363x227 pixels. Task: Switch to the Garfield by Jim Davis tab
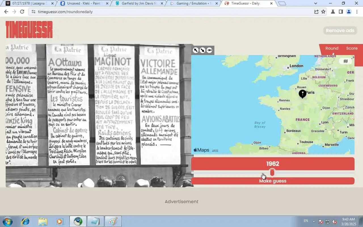pyautogui.click(x=139, y=3)
